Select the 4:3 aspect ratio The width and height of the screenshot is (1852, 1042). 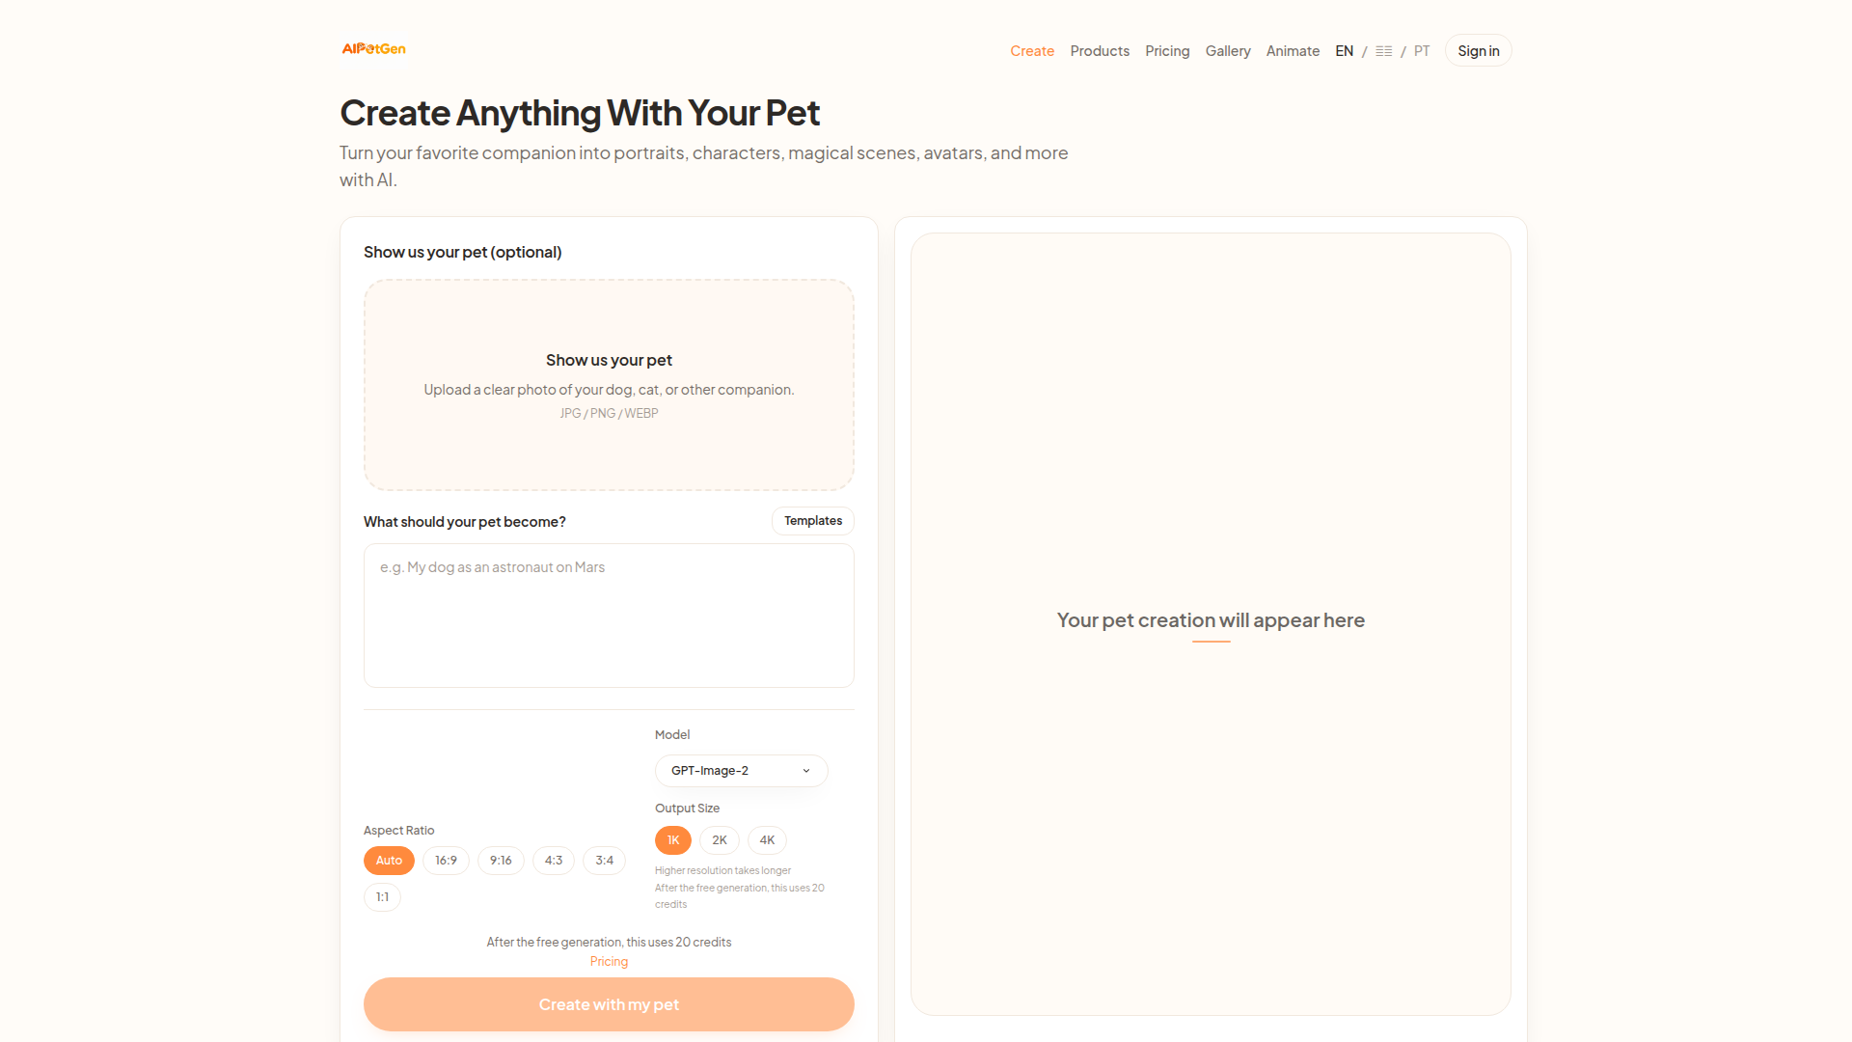pos(554,861)
